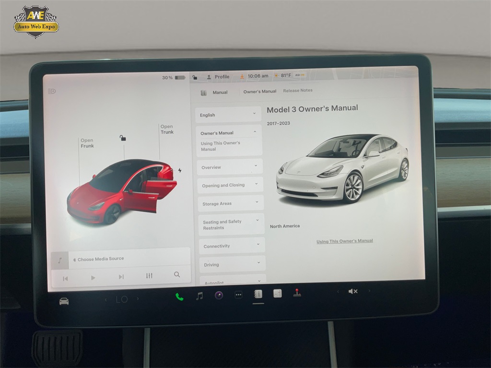491x368 pixels.
Task: Open the media equalizer settings
Action: (150, 276)
